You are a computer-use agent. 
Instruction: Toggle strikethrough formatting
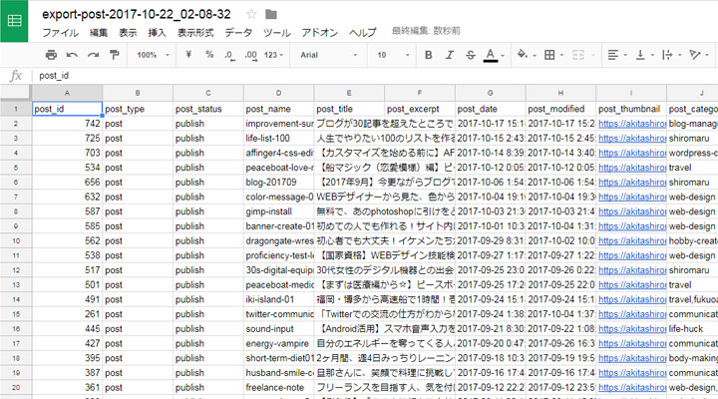point(471,55)
